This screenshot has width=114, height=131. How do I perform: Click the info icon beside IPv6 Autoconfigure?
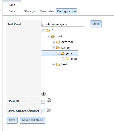pos(49,110)
